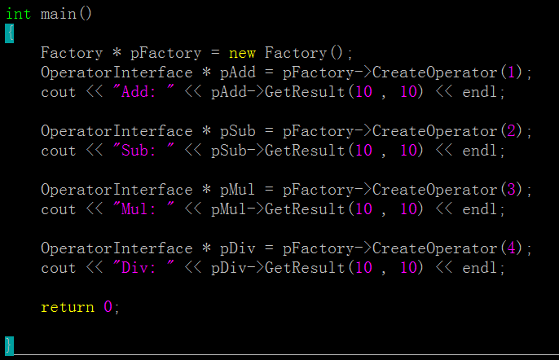Image resolution: width=559 pixels, height=360 pixels.
Task: Click 'GetResult' on the pMul line
Action: [305, 209]
